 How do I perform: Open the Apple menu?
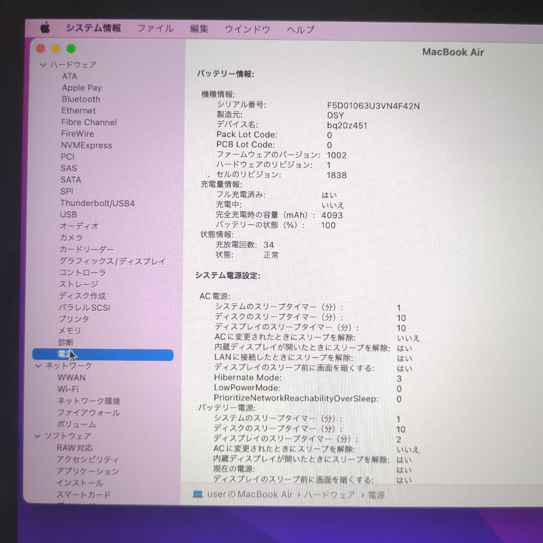[x=46, y=29]
